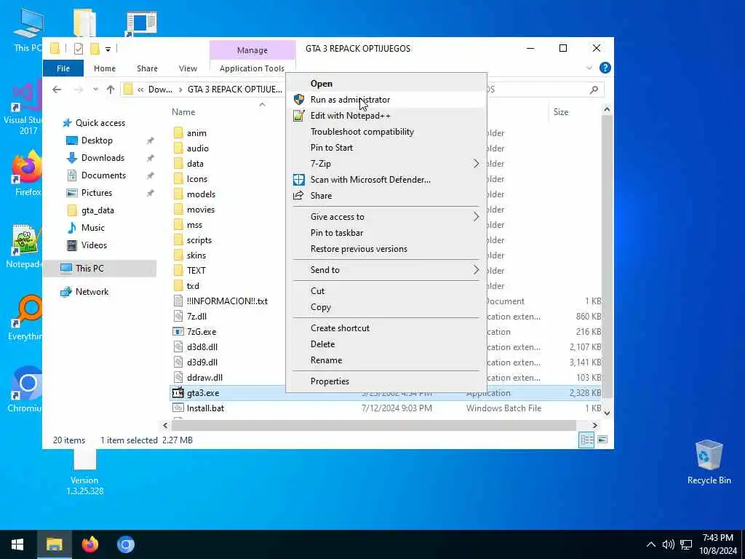Switch to the View ribbon tab
Viewport: 745px width, 559px height.
188,68
